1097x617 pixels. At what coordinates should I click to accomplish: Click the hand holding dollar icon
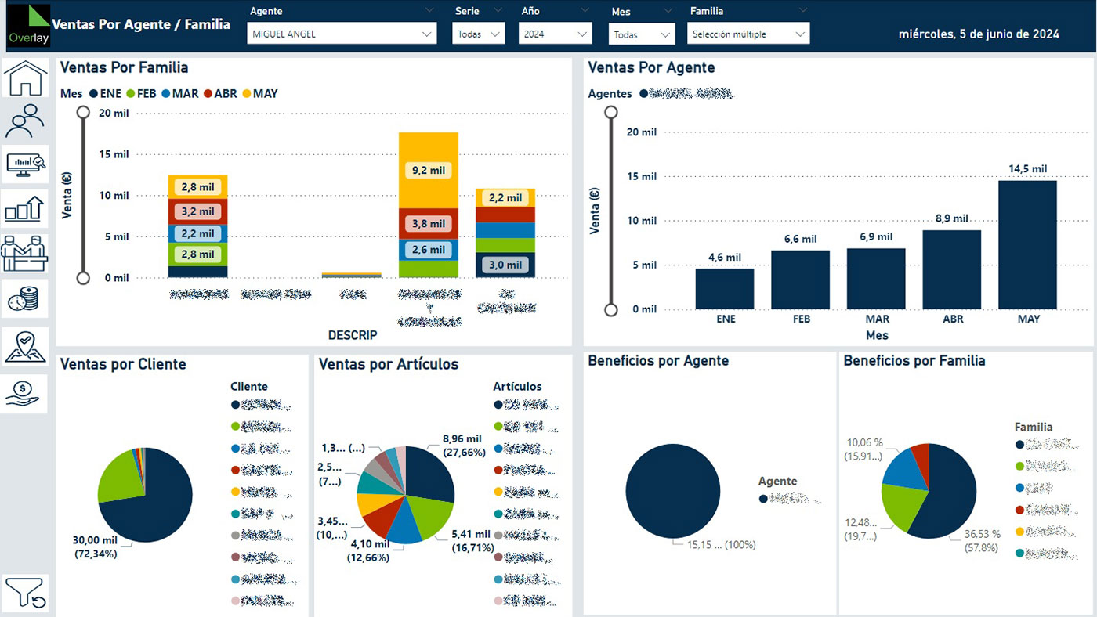pos(25,393)
